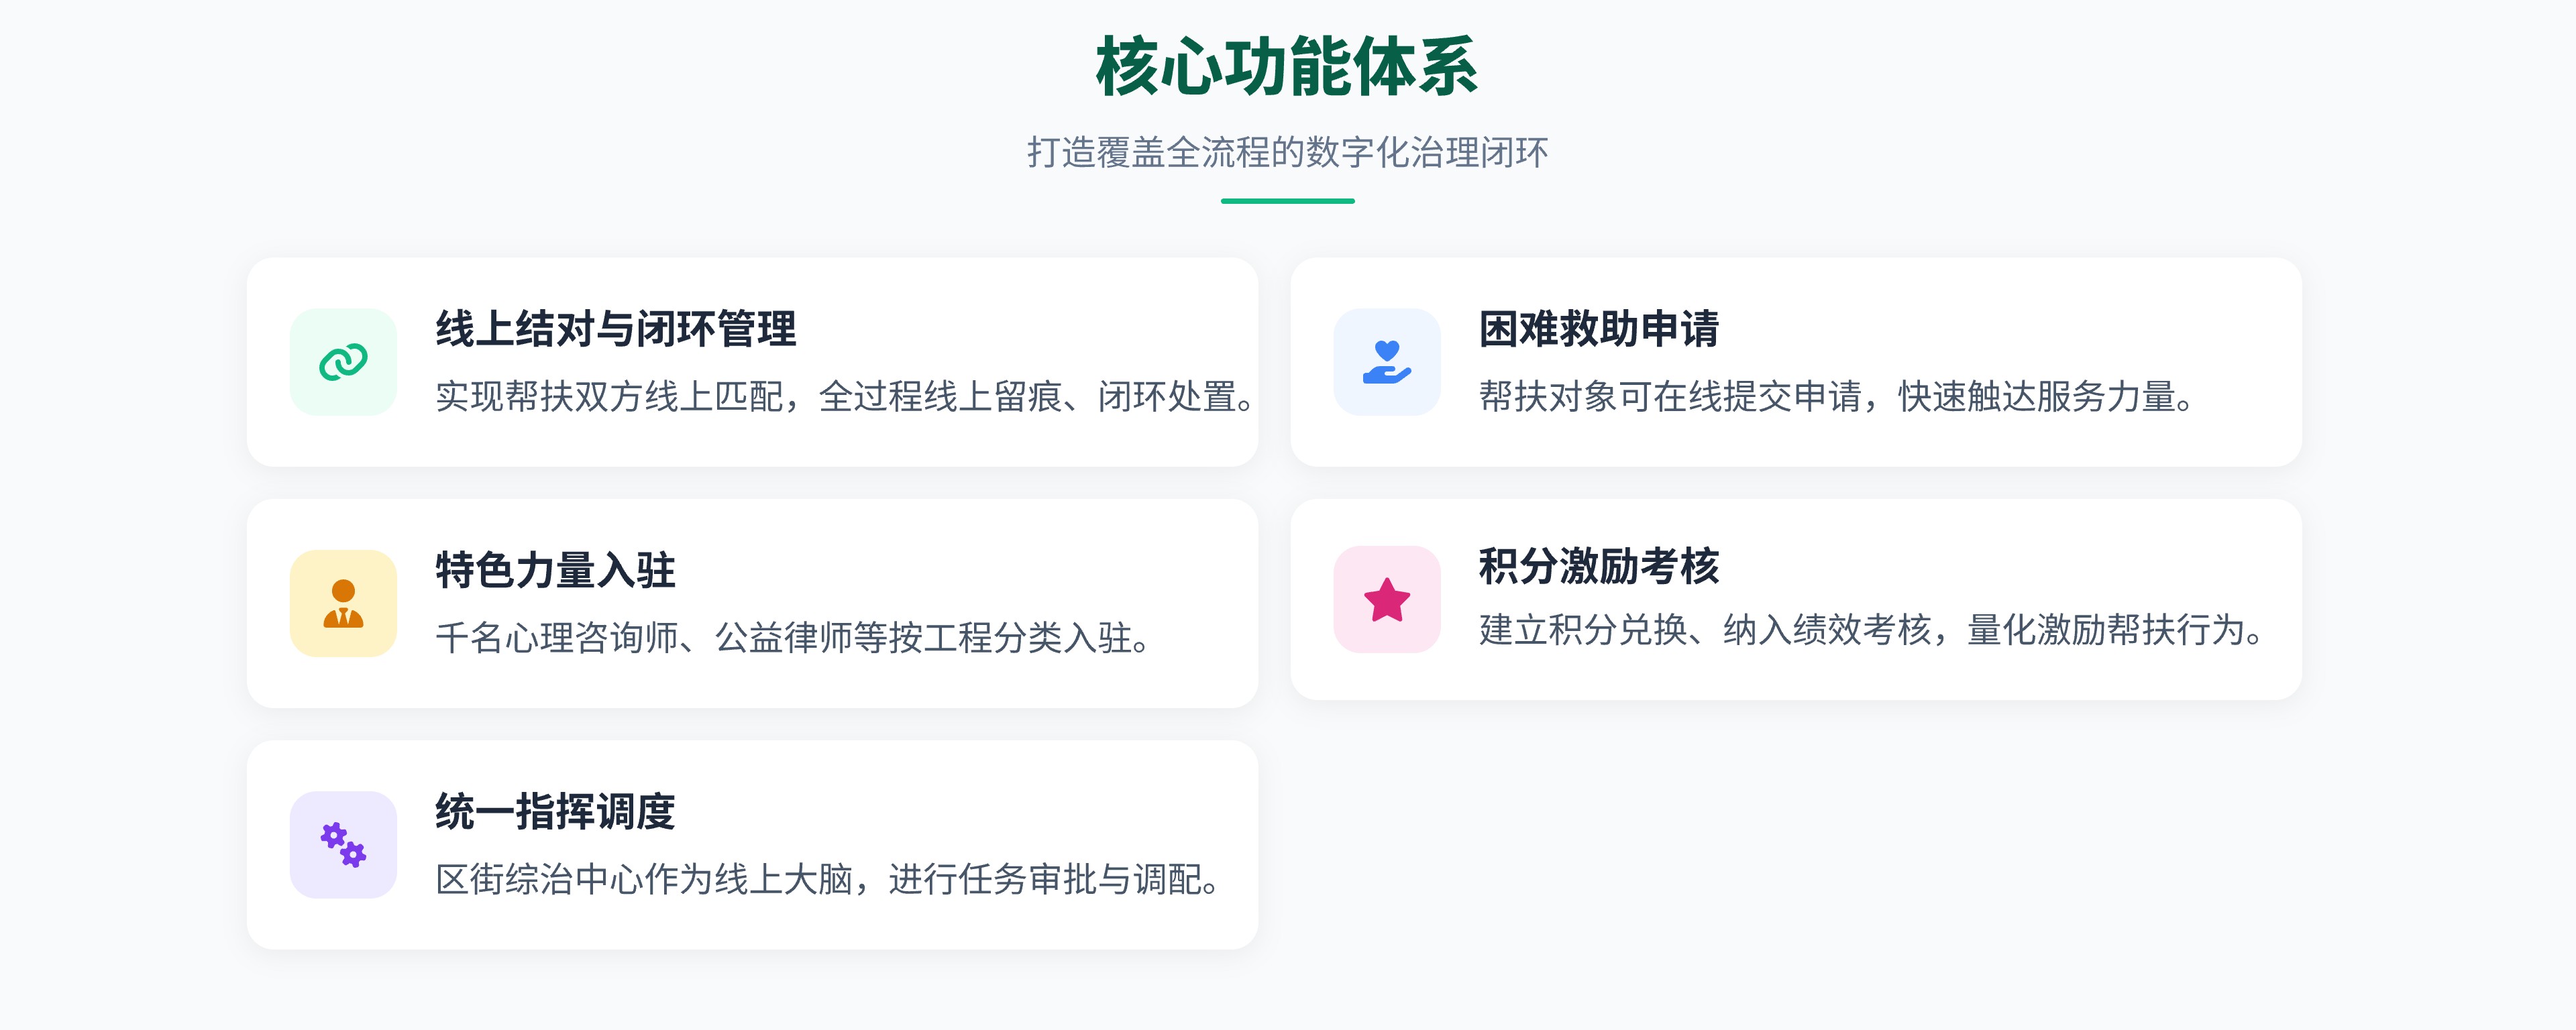Select the 统一指挥调度 heading
2576x1030 pixels.
coord(555,811)
